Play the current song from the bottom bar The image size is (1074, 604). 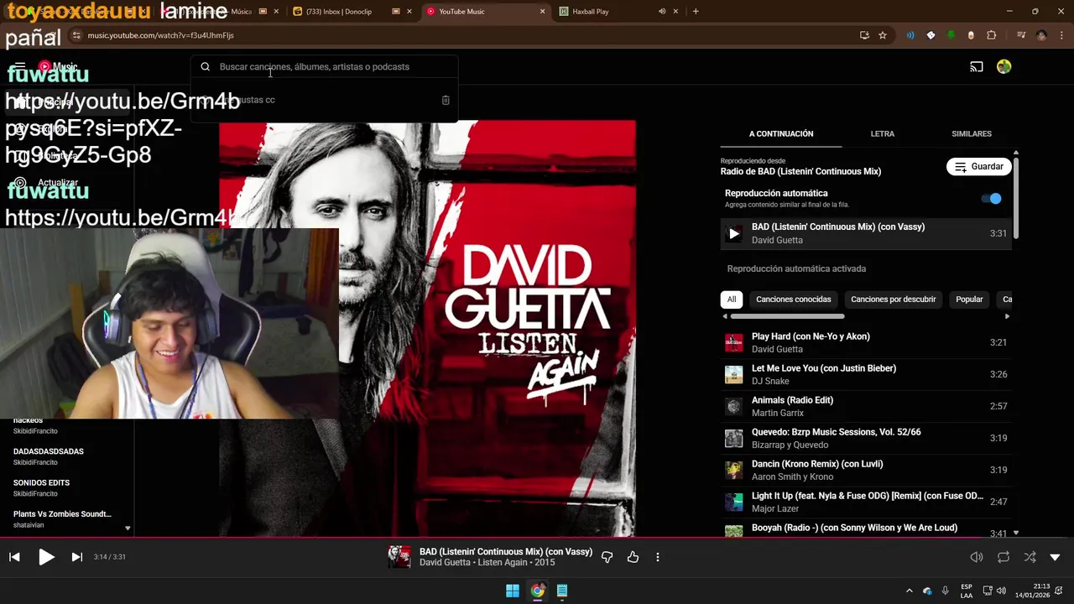click(46, 557)
